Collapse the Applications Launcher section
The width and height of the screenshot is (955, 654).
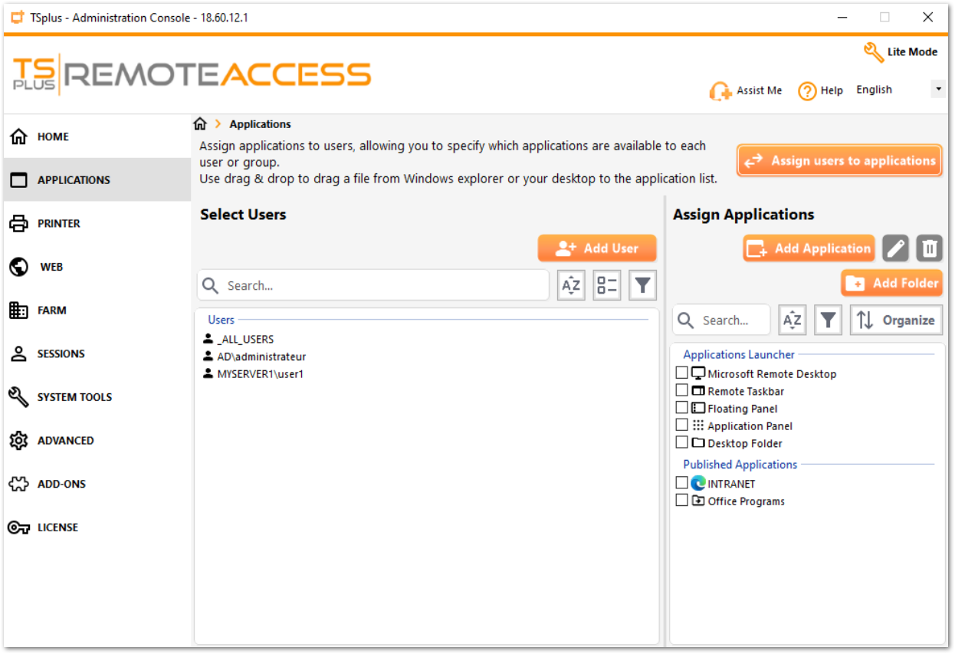pyautogui.click(x=738, y=354)
